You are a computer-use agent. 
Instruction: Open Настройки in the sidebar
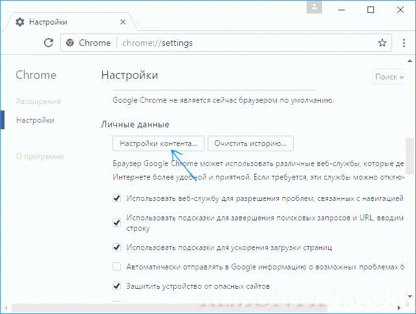(x=35, y=120)
